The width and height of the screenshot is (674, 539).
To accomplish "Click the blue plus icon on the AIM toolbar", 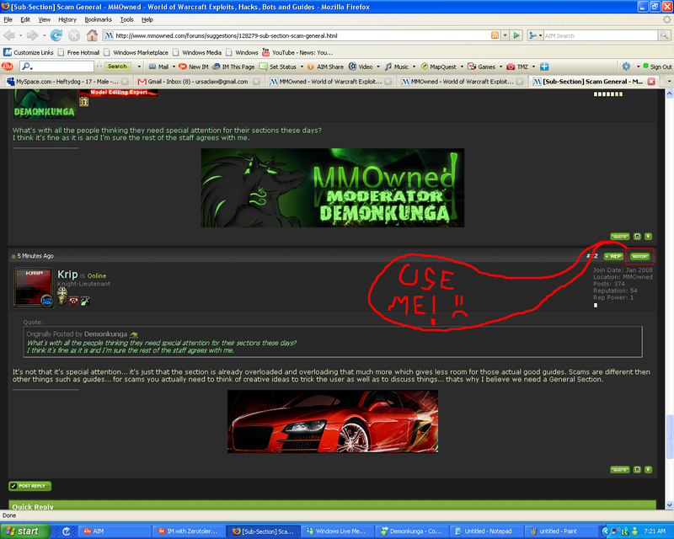I will coord(544,67).
